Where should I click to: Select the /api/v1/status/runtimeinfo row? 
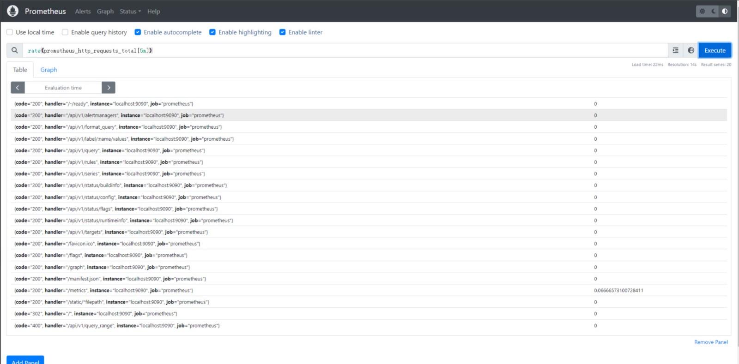[369, 221]
